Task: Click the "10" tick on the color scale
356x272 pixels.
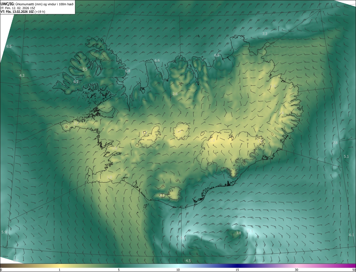Action: click(x=178, y=270)
